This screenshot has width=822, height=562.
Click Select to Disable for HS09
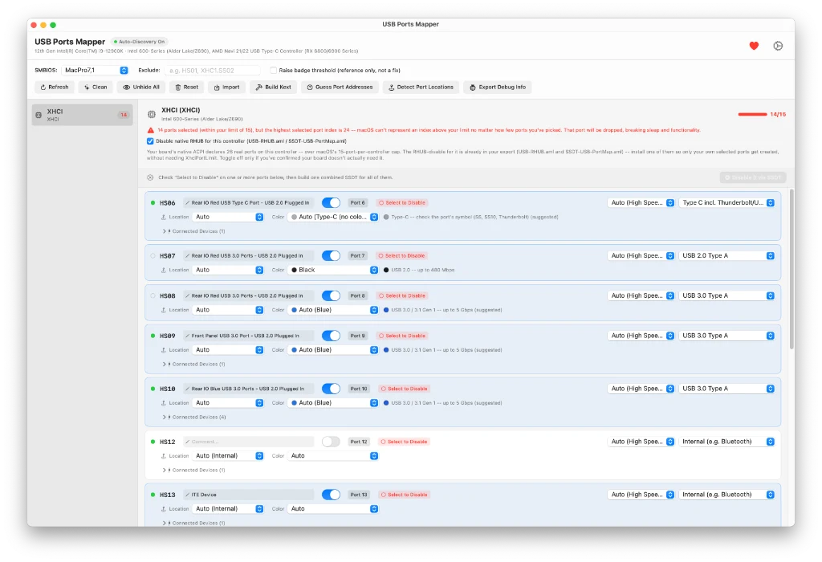(x=402, y=336)
